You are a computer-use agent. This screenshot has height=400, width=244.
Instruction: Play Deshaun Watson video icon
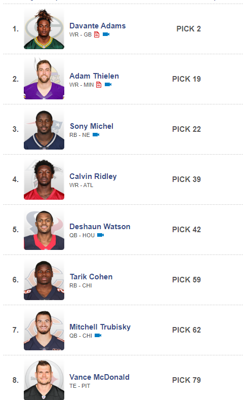tap(100, 235)
